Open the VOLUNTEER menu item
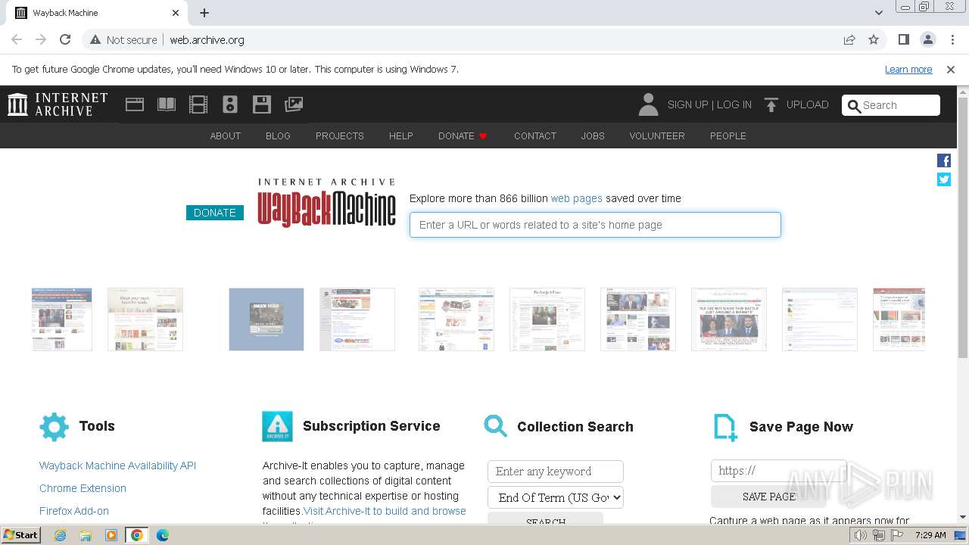Image resolution: width=969 pixels, height=545 pixels. point(657,136)
